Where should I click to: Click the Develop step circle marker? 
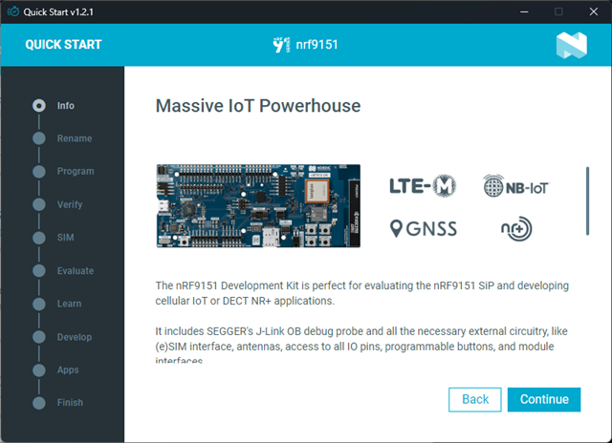point(39,337)
